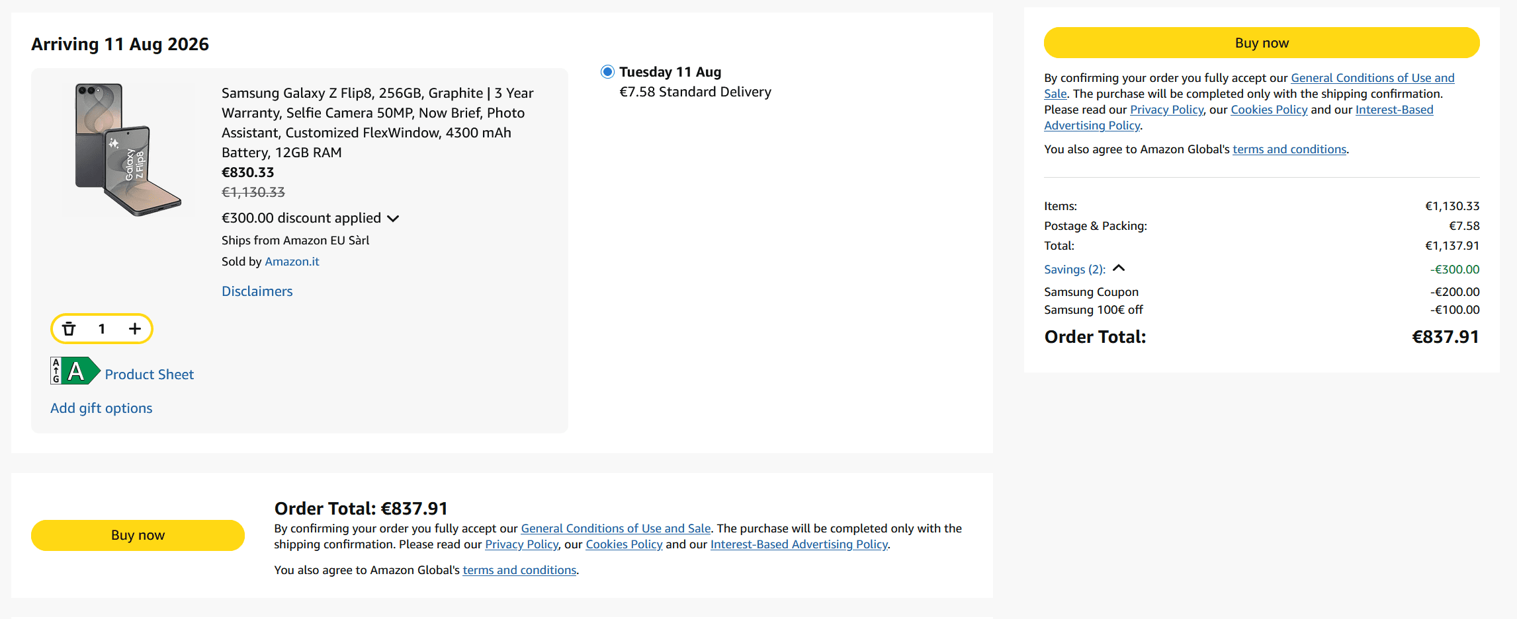
Task: Collapse the Savings chevron arrow
Action: 1119,268
